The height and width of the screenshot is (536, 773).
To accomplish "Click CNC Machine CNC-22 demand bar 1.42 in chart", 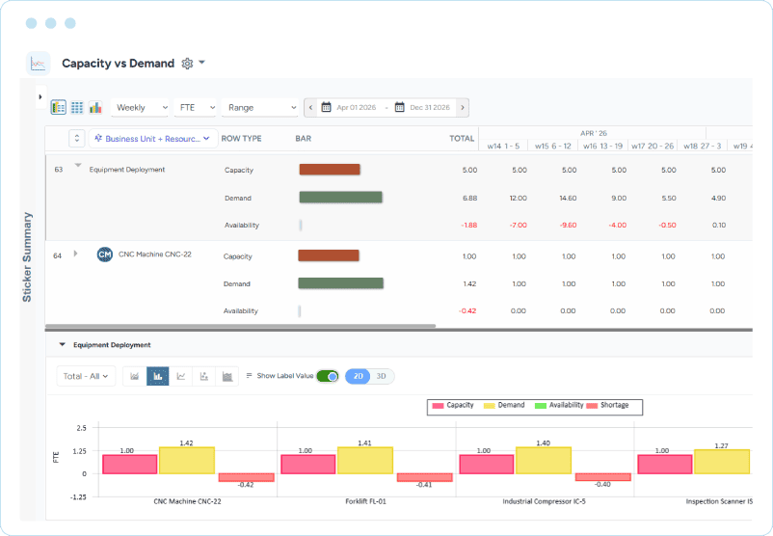I will click(x=187, y=460).
